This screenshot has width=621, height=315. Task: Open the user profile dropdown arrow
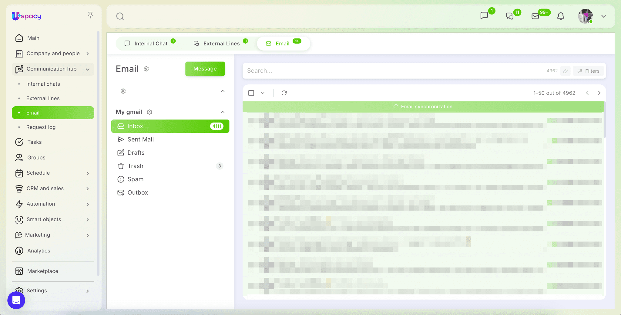[x=603, y=16]
